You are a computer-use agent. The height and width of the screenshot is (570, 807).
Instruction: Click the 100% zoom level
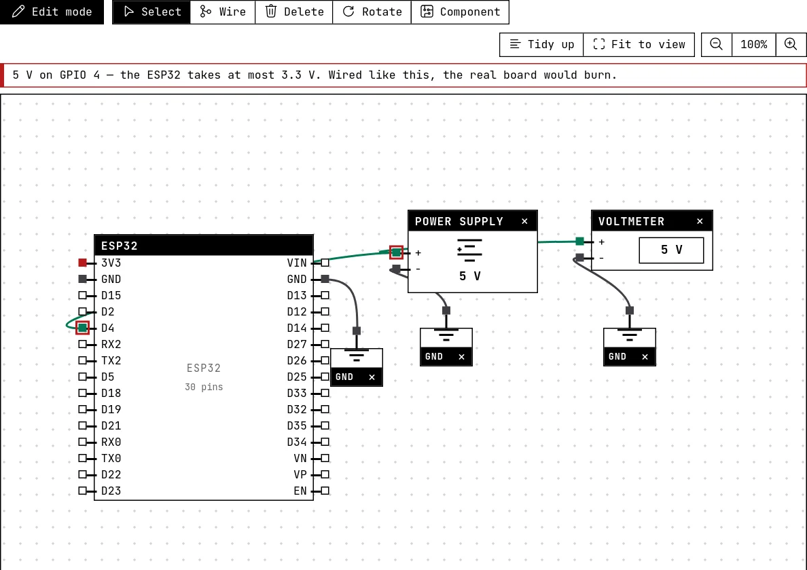(753, 44)
